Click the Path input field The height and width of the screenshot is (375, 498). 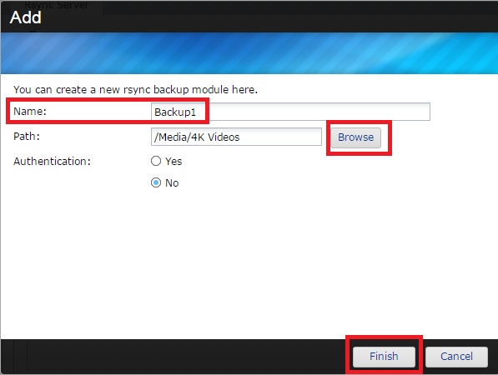[236, 137]
